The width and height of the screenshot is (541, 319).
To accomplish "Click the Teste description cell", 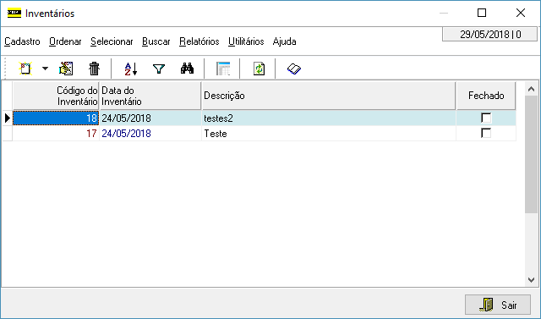I will 329,133.
